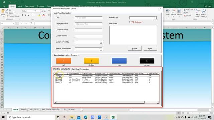214x120 pixels.
Task: Click the Customer Email input field
Action: 88,36
